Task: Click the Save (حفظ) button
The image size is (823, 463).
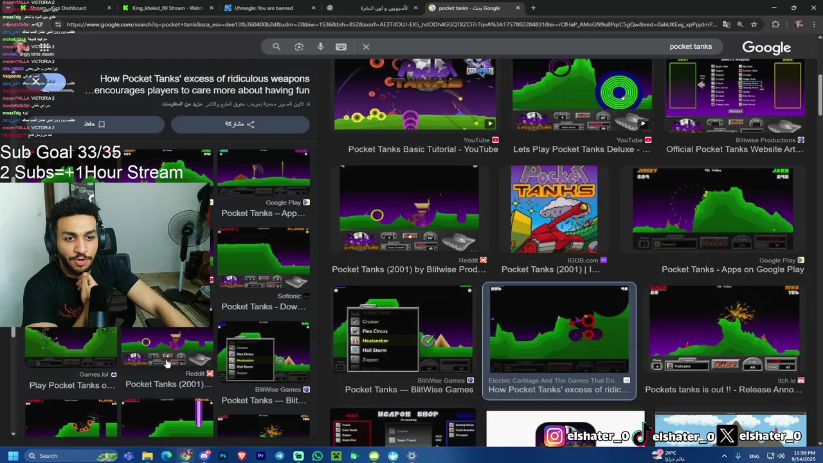Action: tap(93, 124)
